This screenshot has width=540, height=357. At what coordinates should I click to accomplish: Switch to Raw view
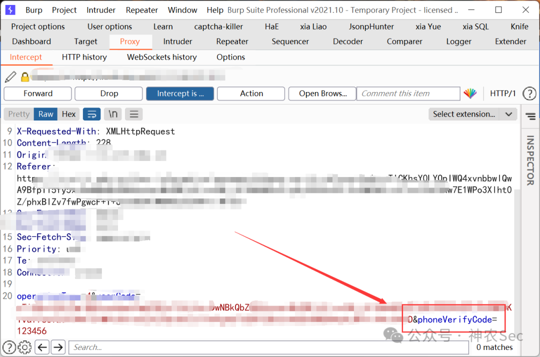tap(46, 114)
